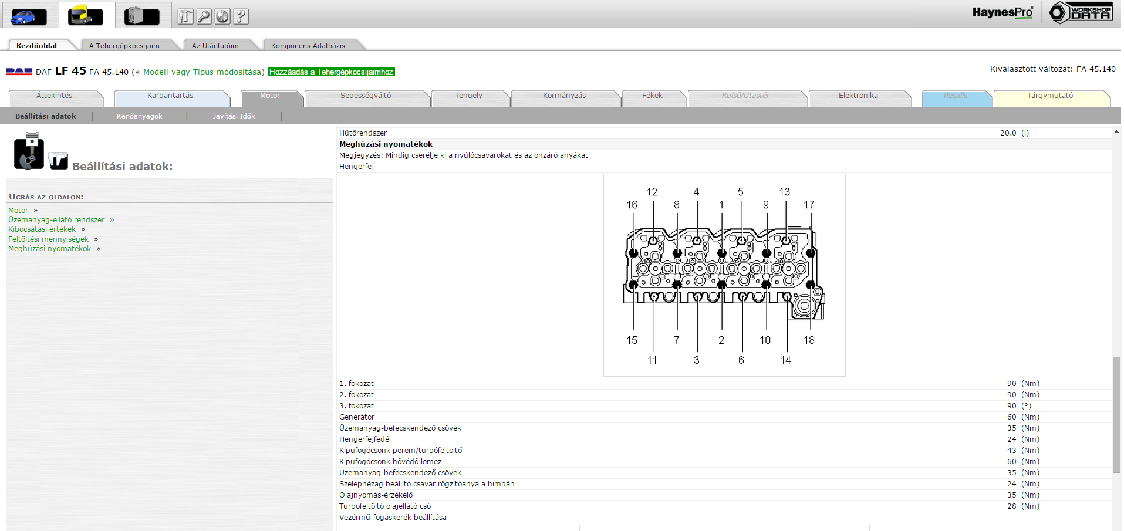The image size is (1124, 531).
Task: Open the Kenőanyagok submenu item
Action: [x=139, y=116]
